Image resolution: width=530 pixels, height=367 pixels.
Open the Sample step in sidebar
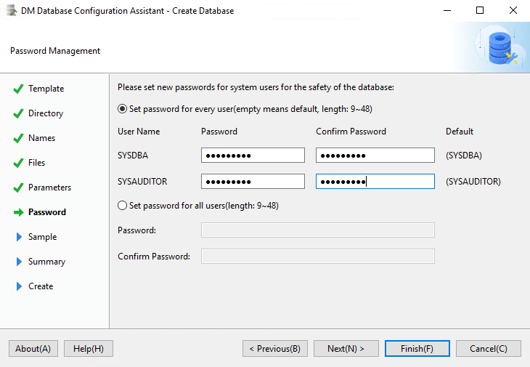point(43,237)
